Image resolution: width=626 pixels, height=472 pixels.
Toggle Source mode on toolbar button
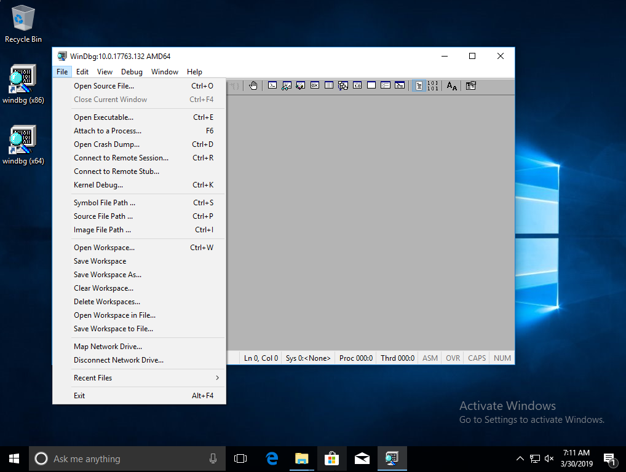(x=418, y=86)
